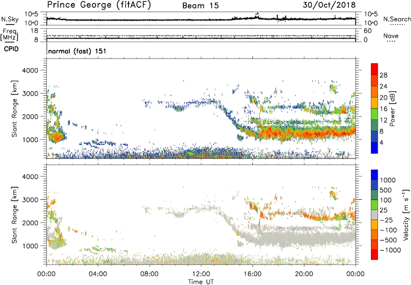
Task: Click the "Freq. [MHz]" axis label
Action: pos(9,34)
